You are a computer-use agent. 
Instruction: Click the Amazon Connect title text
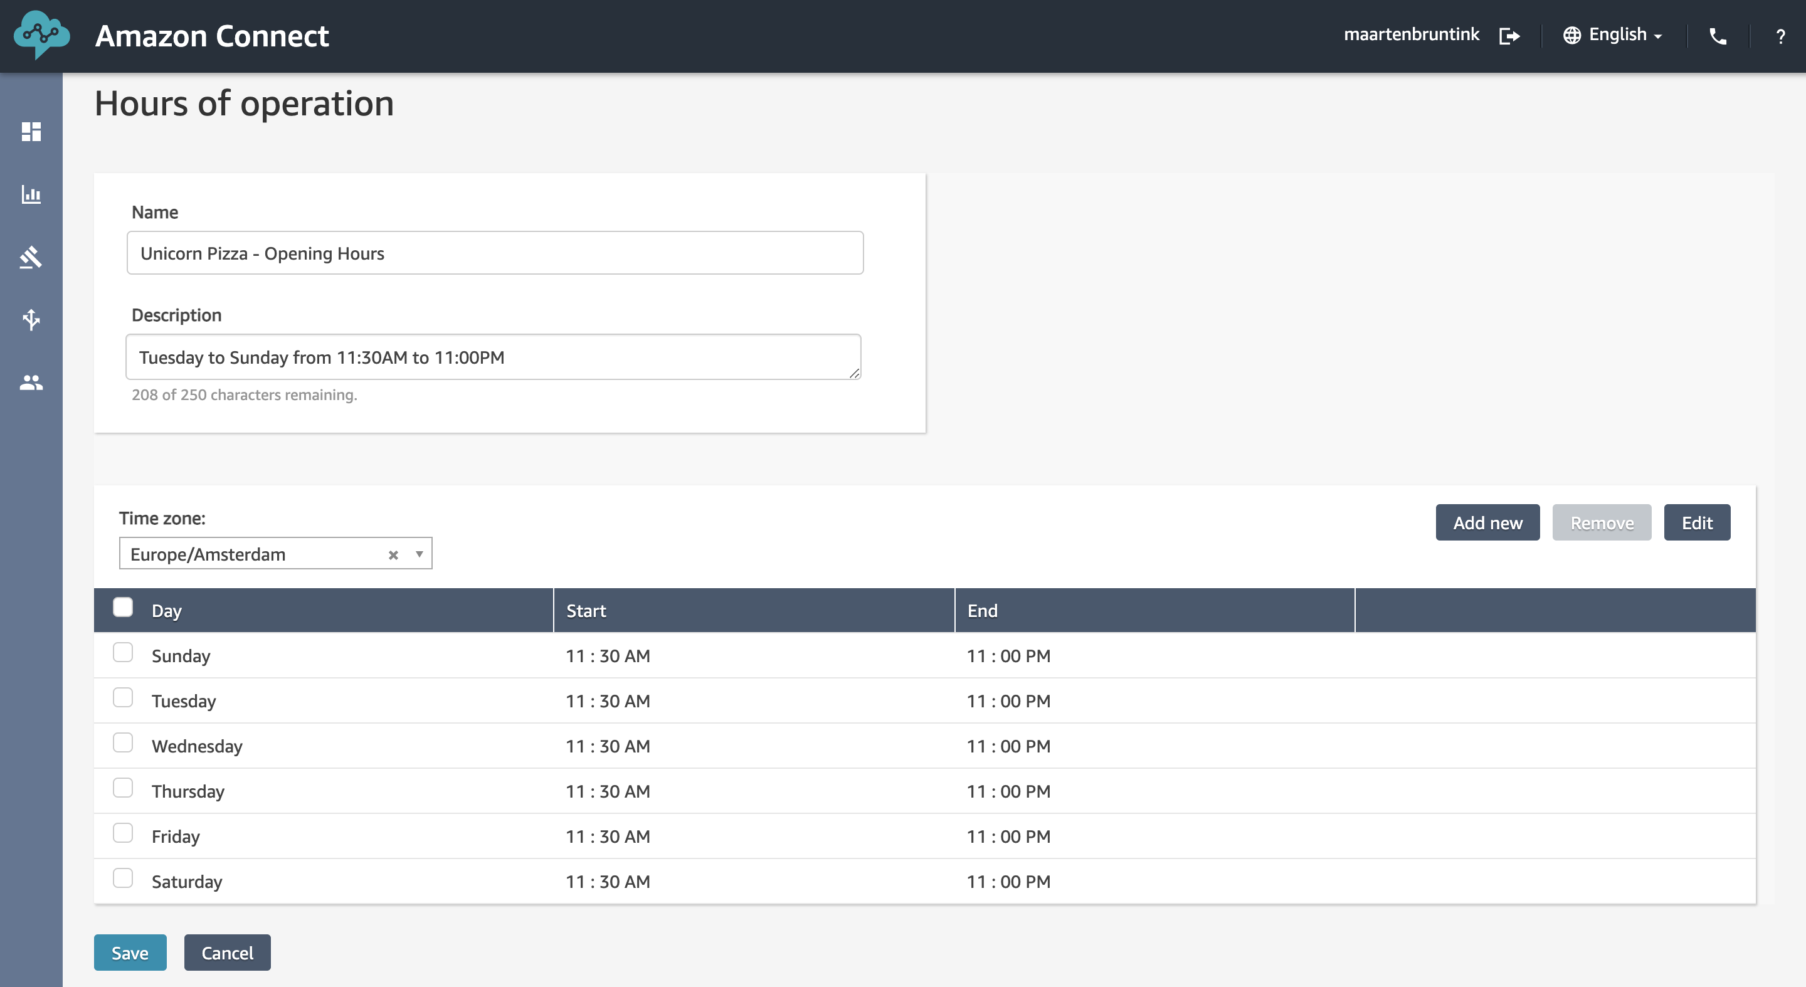(212, 36)
